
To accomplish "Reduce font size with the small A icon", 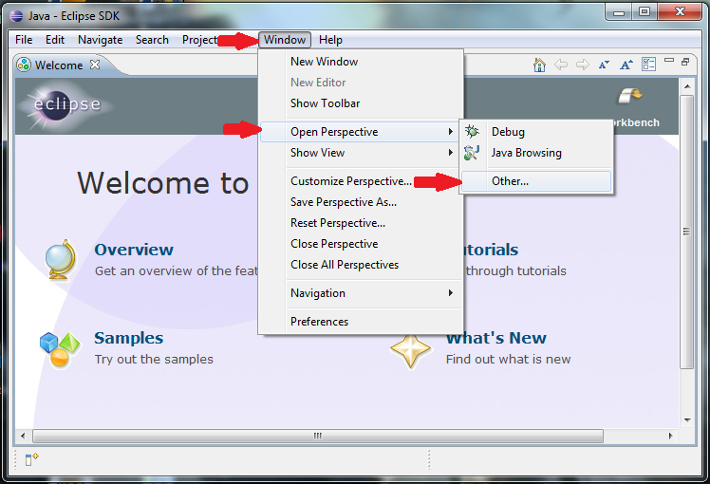I will point(604,65).
